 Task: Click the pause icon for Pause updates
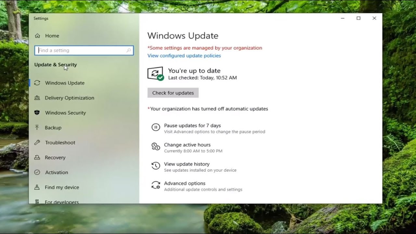coord(156,127)
